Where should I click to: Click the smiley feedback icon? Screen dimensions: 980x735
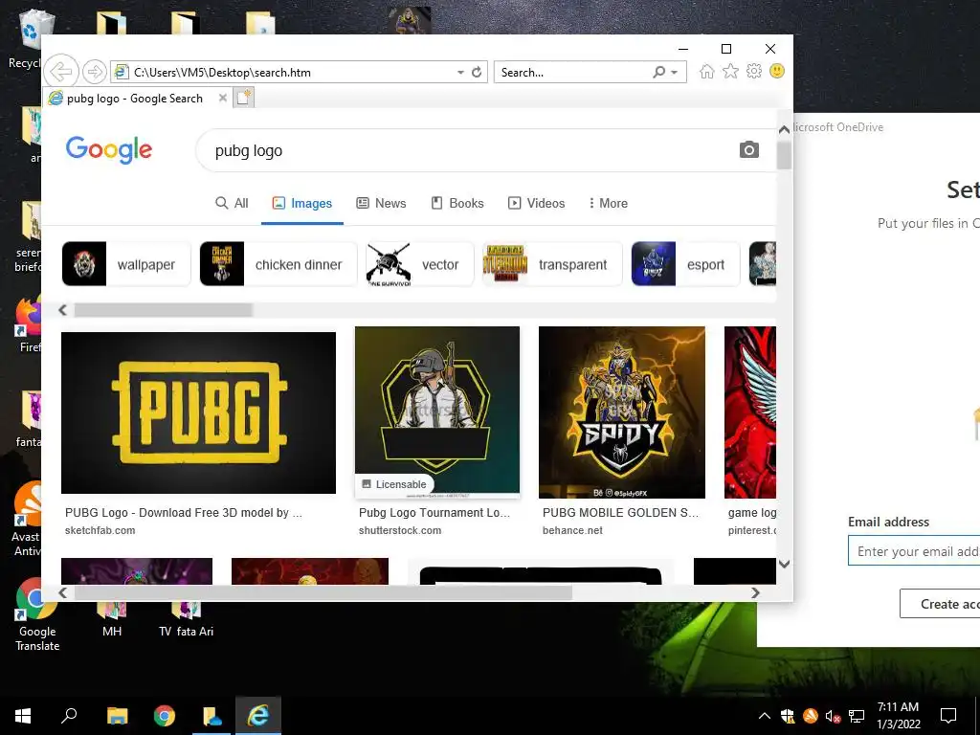point(777,71)
